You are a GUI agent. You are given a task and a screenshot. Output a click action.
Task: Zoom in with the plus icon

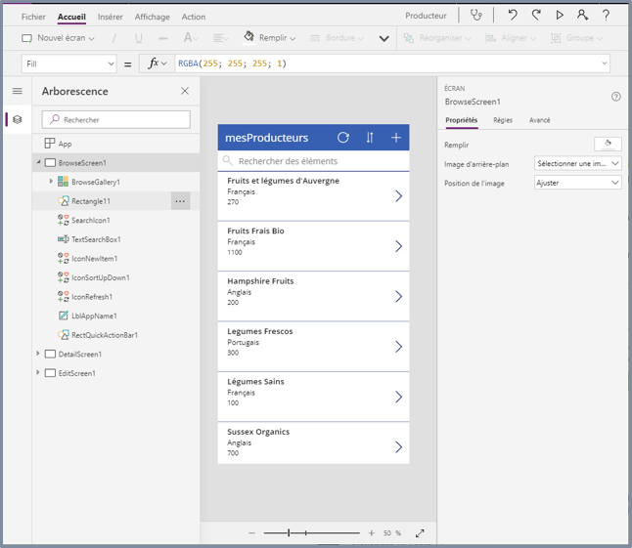pyautogui.click(x=371, y=533)
